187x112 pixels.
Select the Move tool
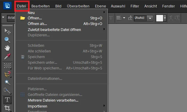(x=7, y=32)
